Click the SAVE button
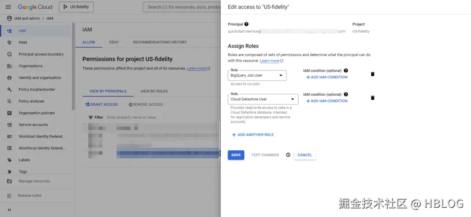This screenshot has height=217, width=471. pos(236,155)
